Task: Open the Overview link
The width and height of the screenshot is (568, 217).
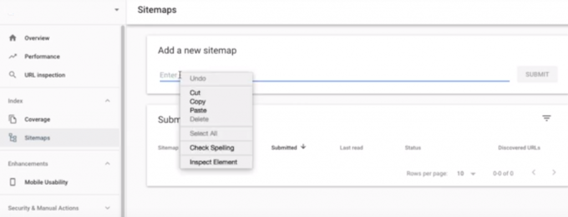Action: click(37, 38)
